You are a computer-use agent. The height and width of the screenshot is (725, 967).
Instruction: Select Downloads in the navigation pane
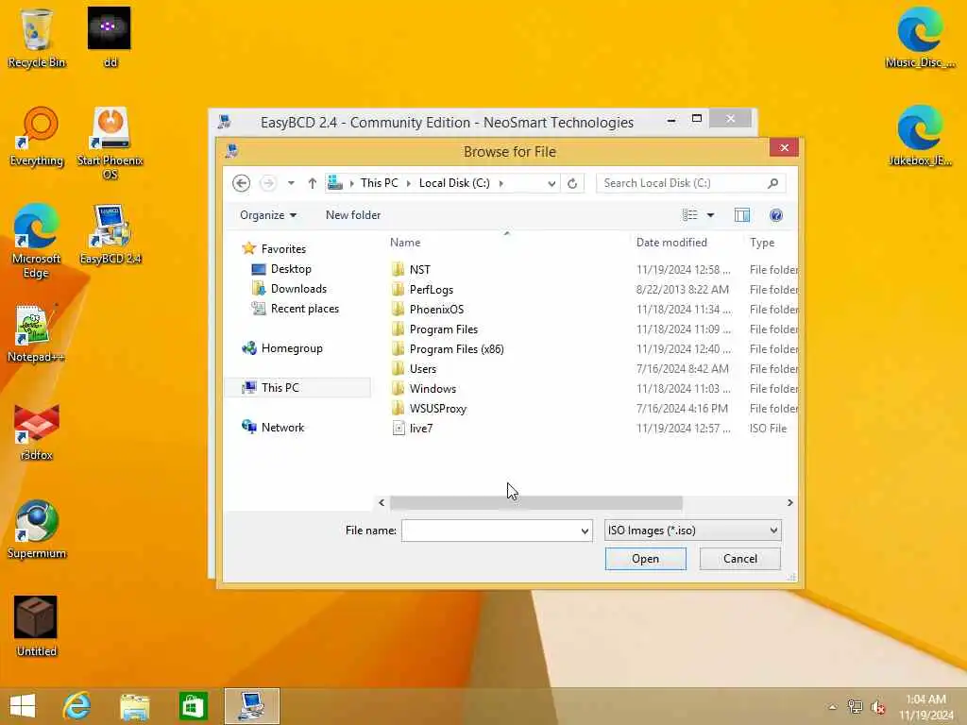[x=289, y=289]
